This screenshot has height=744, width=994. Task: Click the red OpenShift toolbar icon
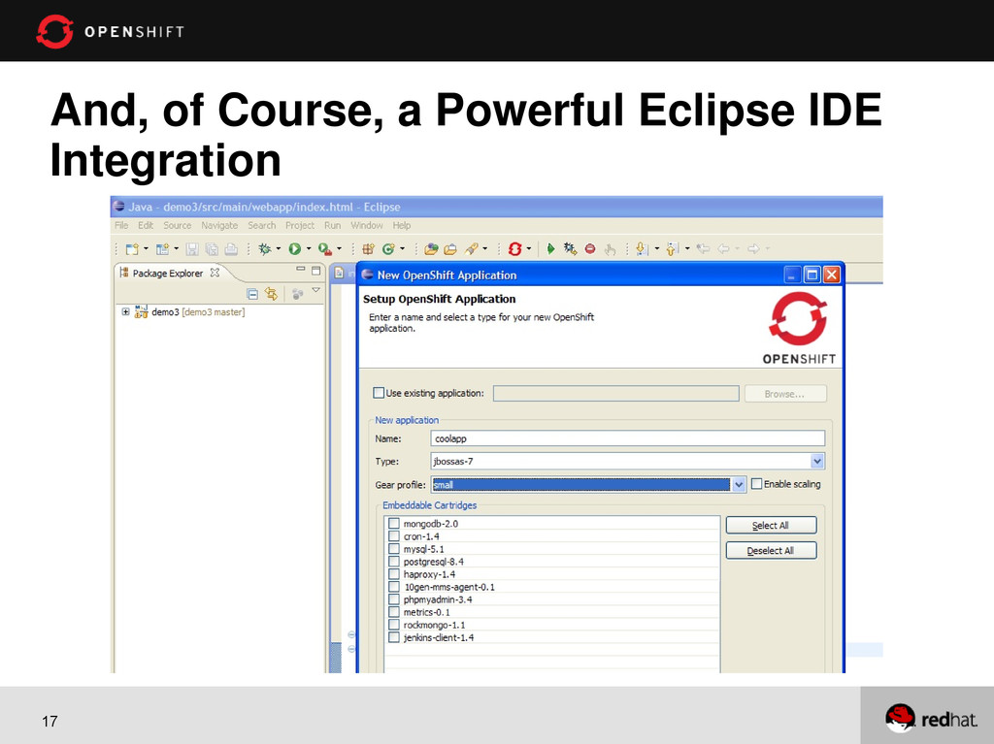(x=514, y=249)
